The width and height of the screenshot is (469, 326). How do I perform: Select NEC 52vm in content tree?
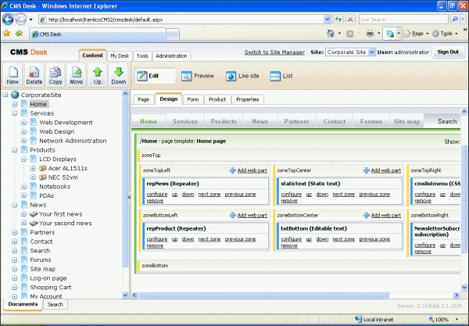pyautogui.click(x=63, y=177)
